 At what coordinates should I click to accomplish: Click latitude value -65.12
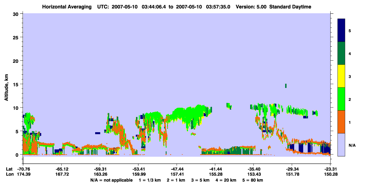coord(61,169)
